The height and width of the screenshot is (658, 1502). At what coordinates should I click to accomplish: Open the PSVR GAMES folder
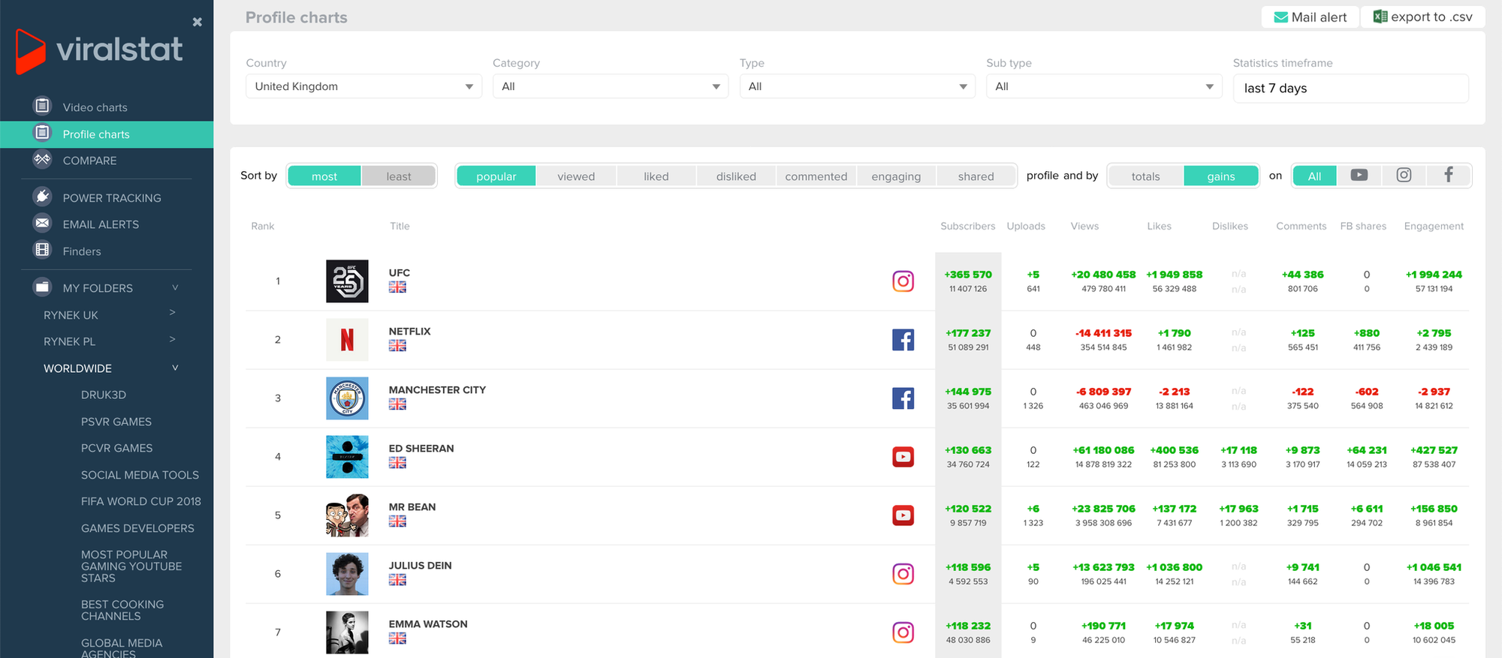click(116, 422)
